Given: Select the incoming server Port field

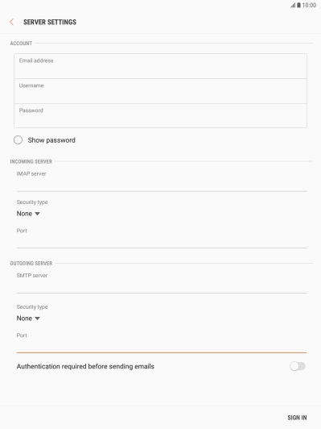Looking at the screenshot, I should [x=162, y=241].
